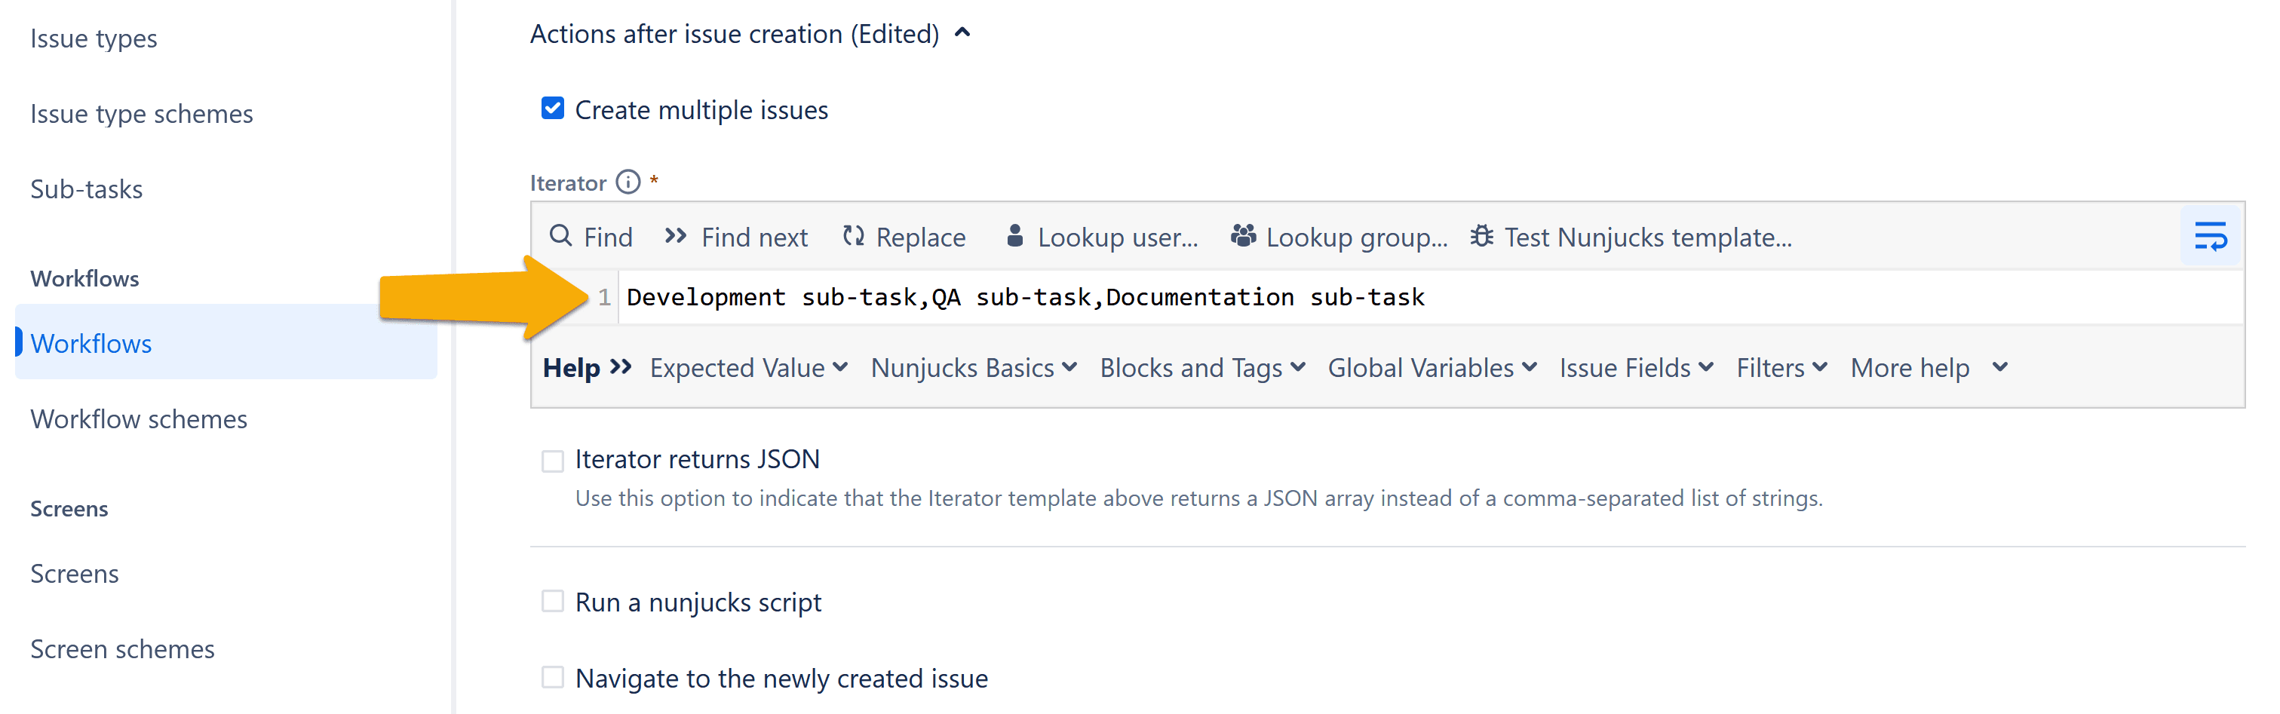This screenshot has height=714, width=2280.
Task: Open Issue Fields dropdown
Action: (1636, 367)
